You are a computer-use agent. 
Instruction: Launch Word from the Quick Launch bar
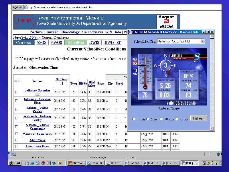tap(54, 163)
